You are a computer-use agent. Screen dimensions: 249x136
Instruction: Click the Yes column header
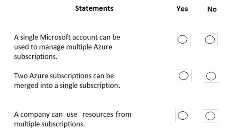(x=182, y=9)
